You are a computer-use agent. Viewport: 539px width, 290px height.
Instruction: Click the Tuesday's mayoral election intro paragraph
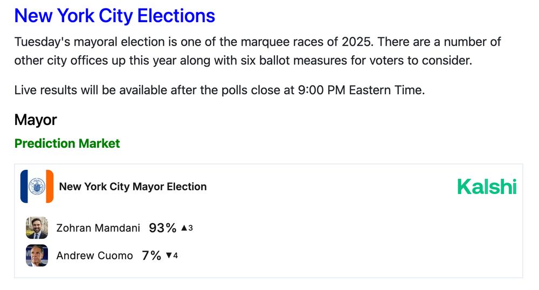[258, 43]
